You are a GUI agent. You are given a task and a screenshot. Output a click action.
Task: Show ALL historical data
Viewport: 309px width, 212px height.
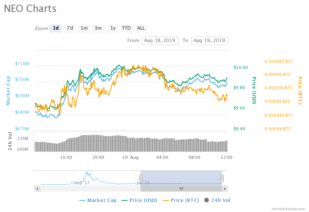pyautogui.click(x=141, y=28)
